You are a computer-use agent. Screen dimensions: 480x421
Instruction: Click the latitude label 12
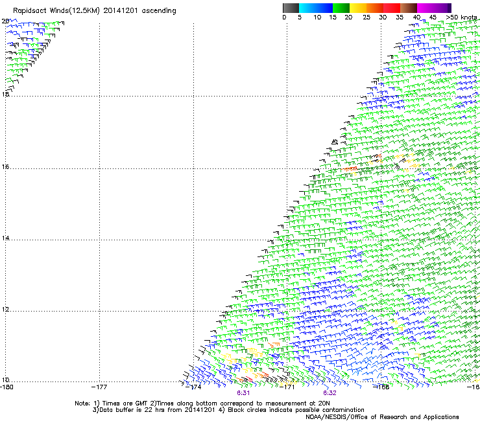[5, 309]
